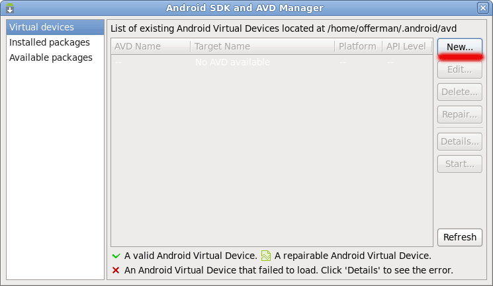Screen dimensions: 493x286
Task: Select the 'No AVD available' table row
Action: point(272,62)
